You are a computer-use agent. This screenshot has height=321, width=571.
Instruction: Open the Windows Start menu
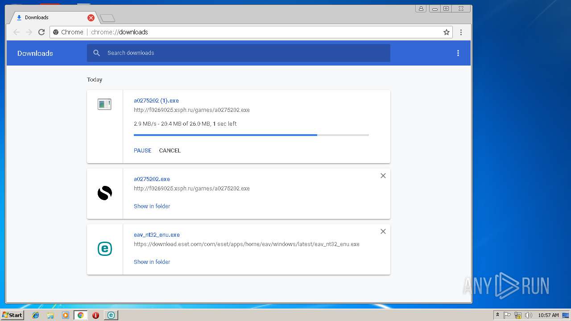tap(12, 315)
